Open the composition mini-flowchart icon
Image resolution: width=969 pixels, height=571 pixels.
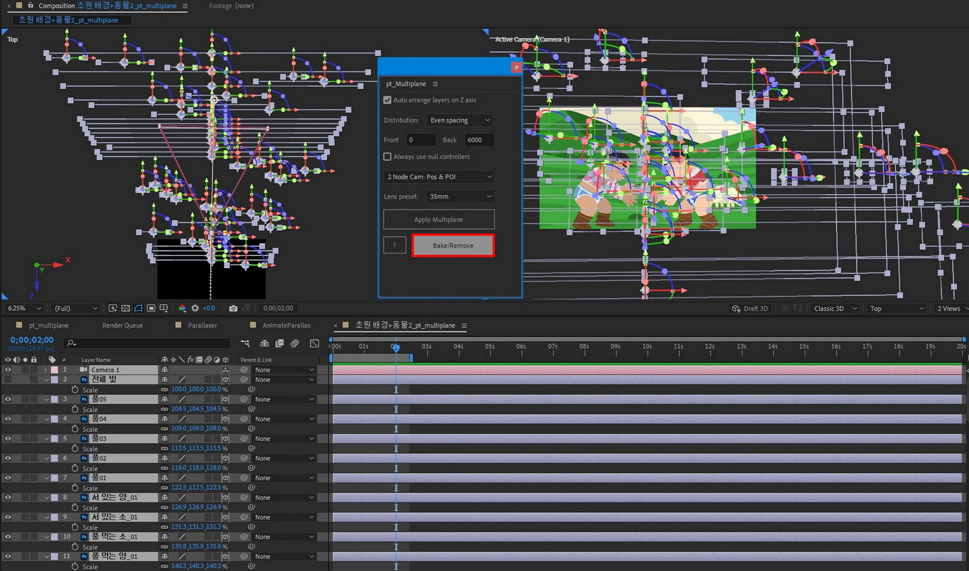pos(245,343)
